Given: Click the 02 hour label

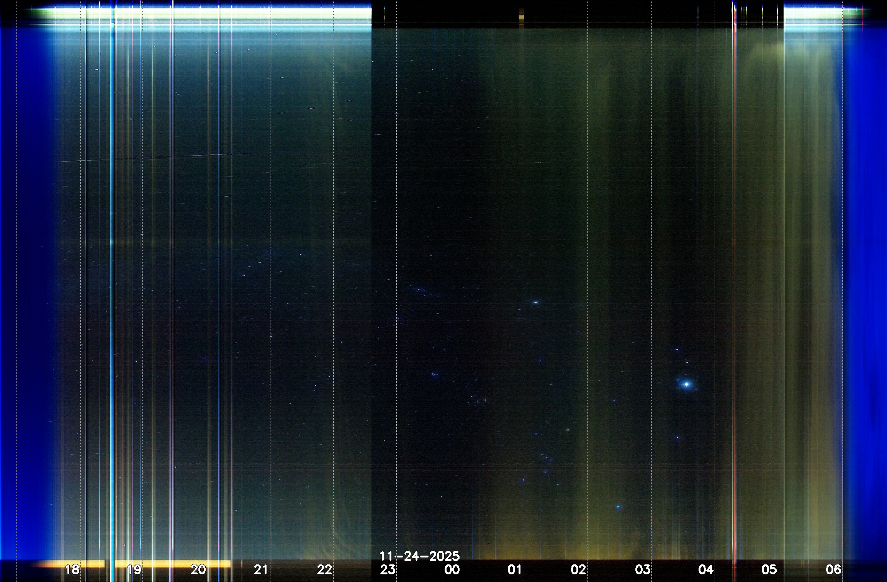Looking at the screenshot, I should [578, 570].
